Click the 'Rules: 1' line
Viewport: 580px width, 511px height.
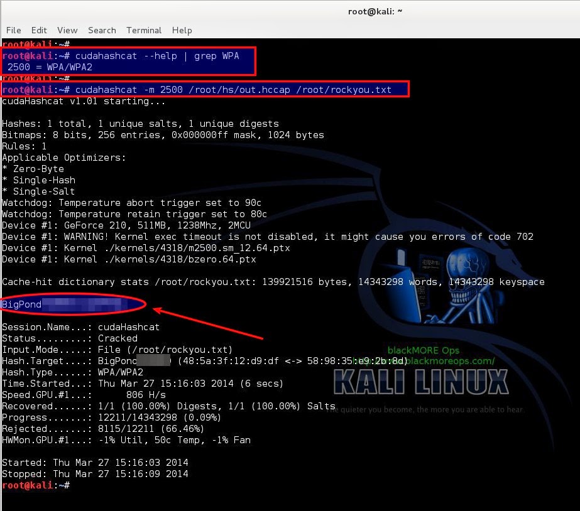[x=25, y=146]
